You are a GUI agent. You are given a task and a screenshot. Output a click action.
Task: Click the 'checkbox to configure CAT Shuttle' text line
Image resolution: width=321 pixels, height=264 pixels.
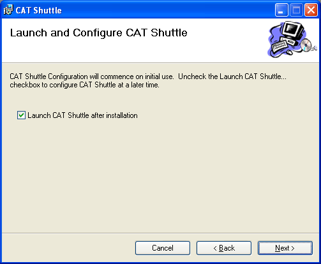pos(84,85)
